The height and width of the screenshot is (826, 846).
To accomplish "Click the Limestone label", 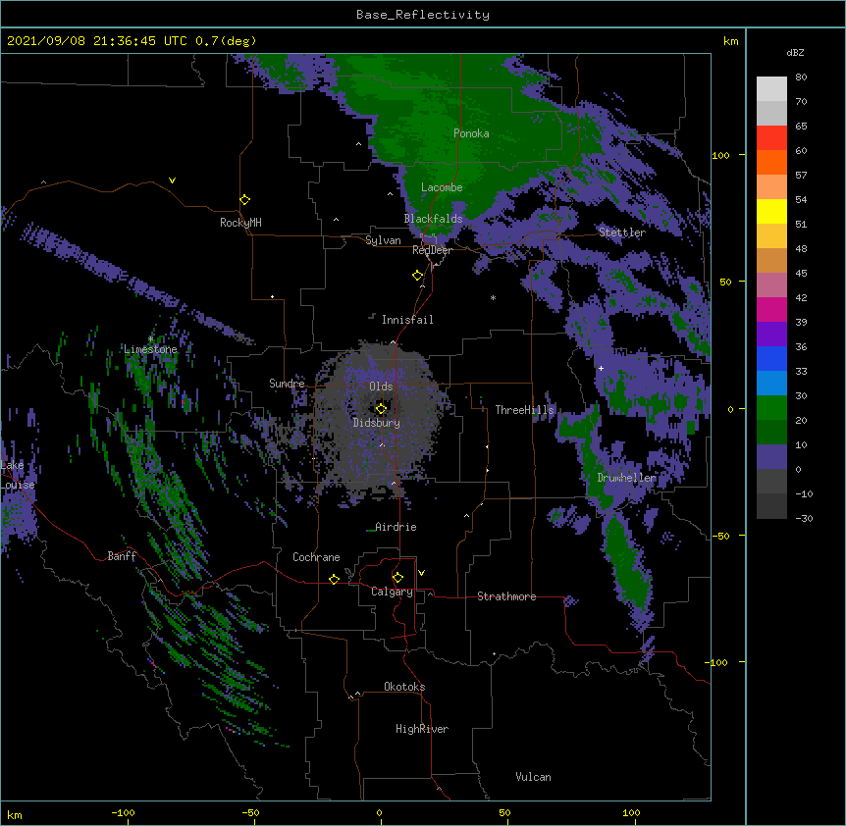I will [x=150, y=349].
